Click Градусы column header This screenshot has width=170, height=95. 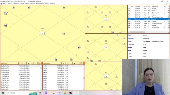(x=138, y=6)
